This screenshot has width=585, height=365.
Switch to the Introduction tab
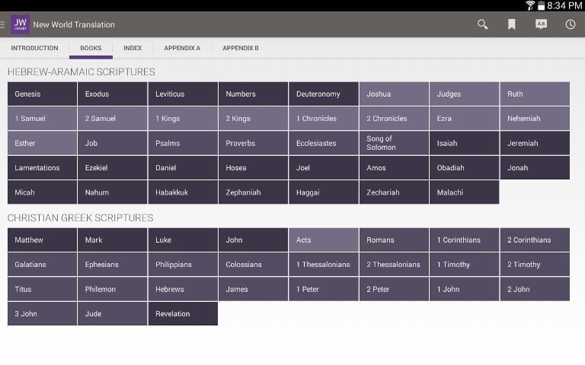tap(34, 48)
